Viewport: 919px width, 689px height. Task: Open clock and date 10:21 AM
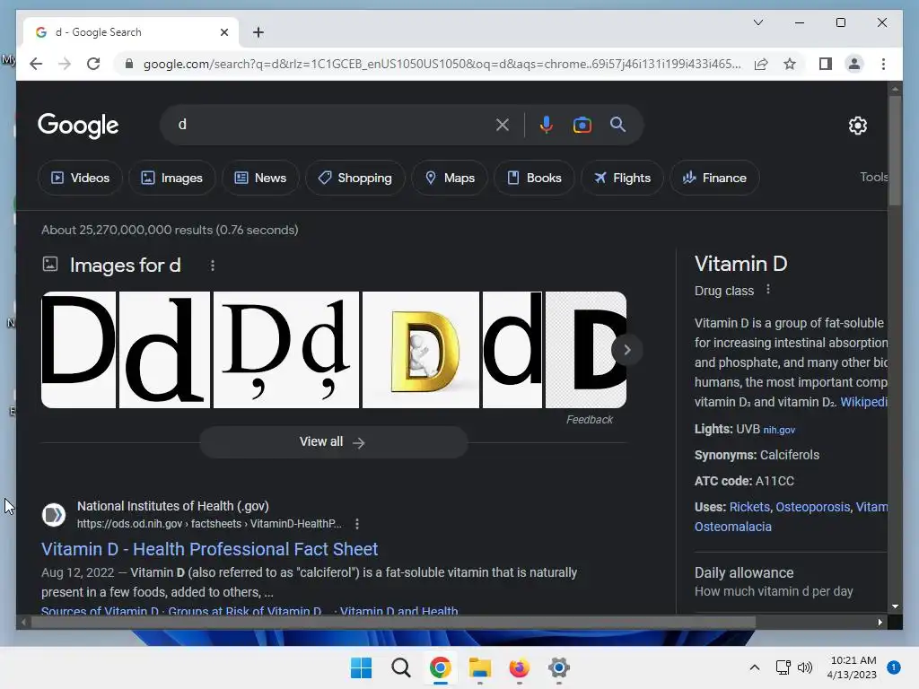(853, 667)
